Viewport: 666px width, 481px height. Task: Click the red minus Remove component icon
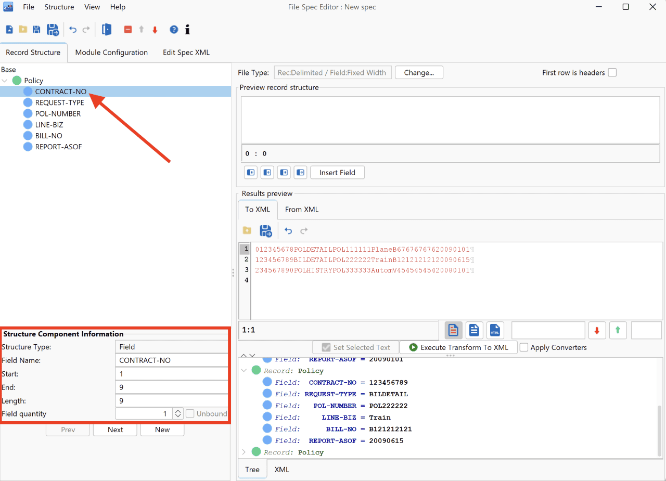click(128, 30)
